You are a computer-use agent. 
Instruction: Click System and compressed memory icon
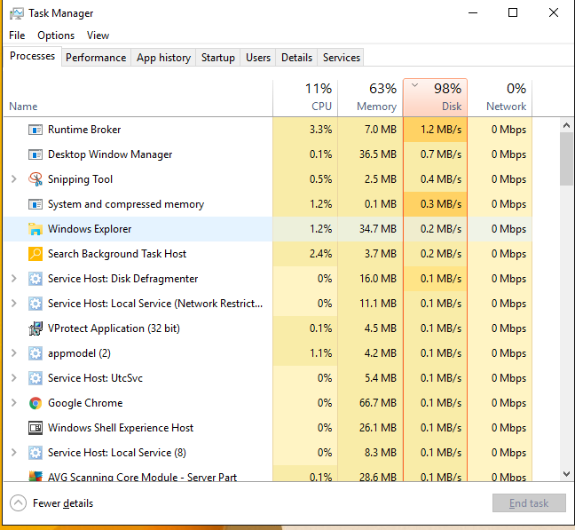tap(35, 204)
